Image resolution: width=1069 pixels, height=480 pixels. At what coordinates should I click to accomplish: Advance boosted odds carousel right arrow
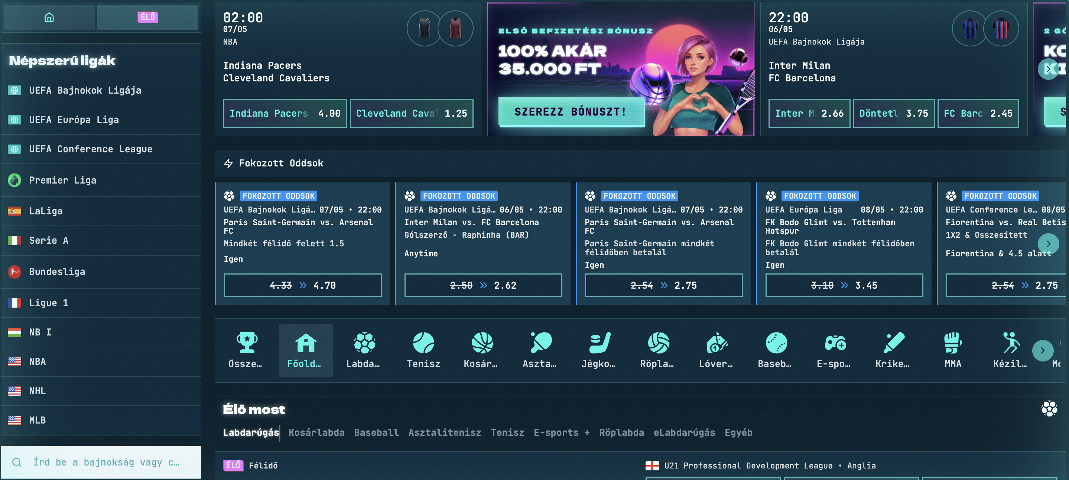(1048, 244)
